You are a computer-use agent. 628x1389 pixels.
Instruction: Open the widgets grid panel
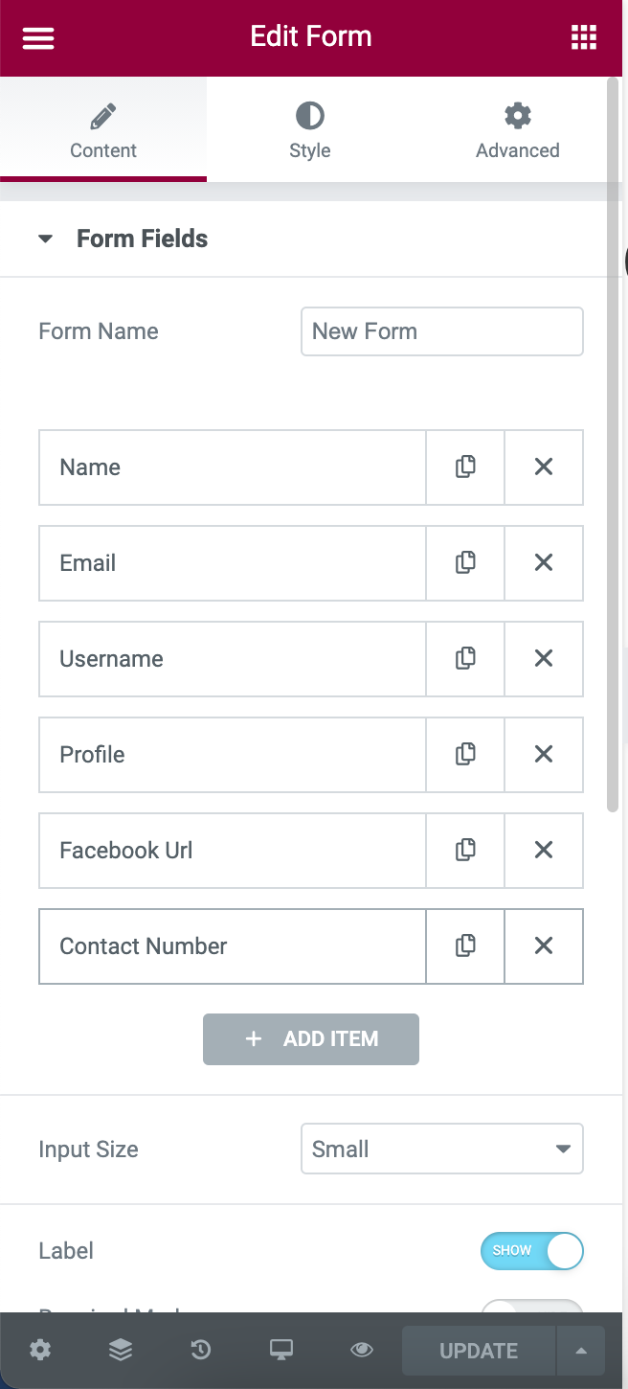coord(584,37)
